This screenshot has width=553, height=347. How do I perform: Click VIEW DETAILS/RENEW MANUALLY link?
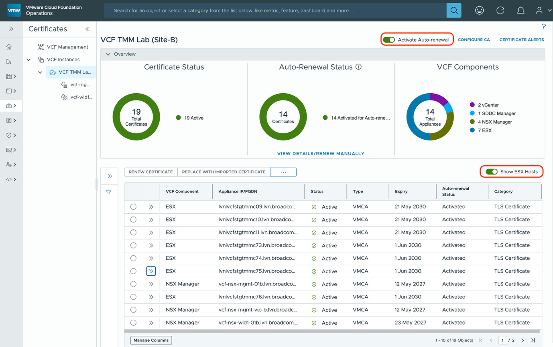(x=321, y=153)
